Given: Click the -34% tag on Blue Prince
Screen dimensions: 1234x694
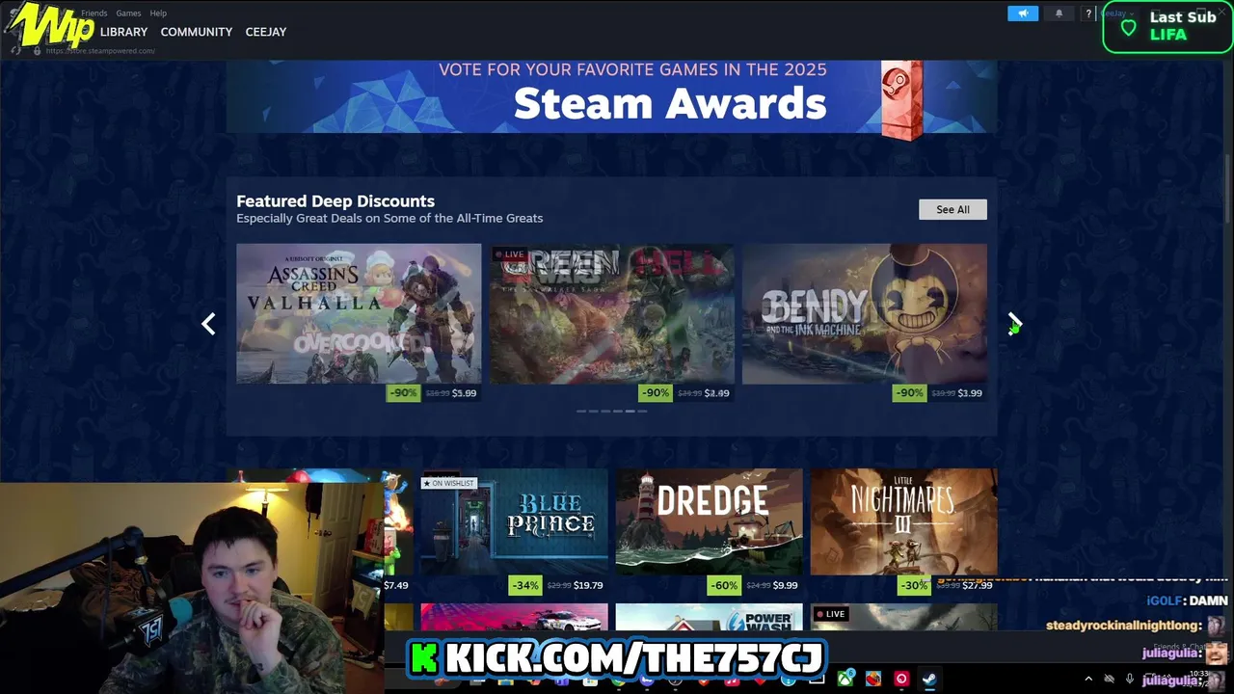Looking at the screenshot, I should (x=525, y=585).
